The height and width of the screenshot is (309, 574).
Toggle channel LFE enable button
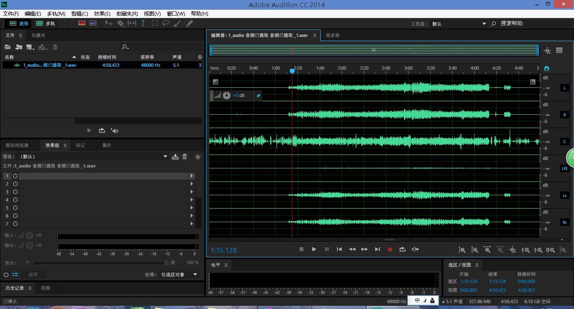click(564, 168)
